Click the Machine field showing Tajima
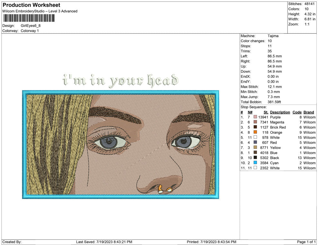Image resolution: width=318 pixels, height=245 pixels. click(273, 36)
